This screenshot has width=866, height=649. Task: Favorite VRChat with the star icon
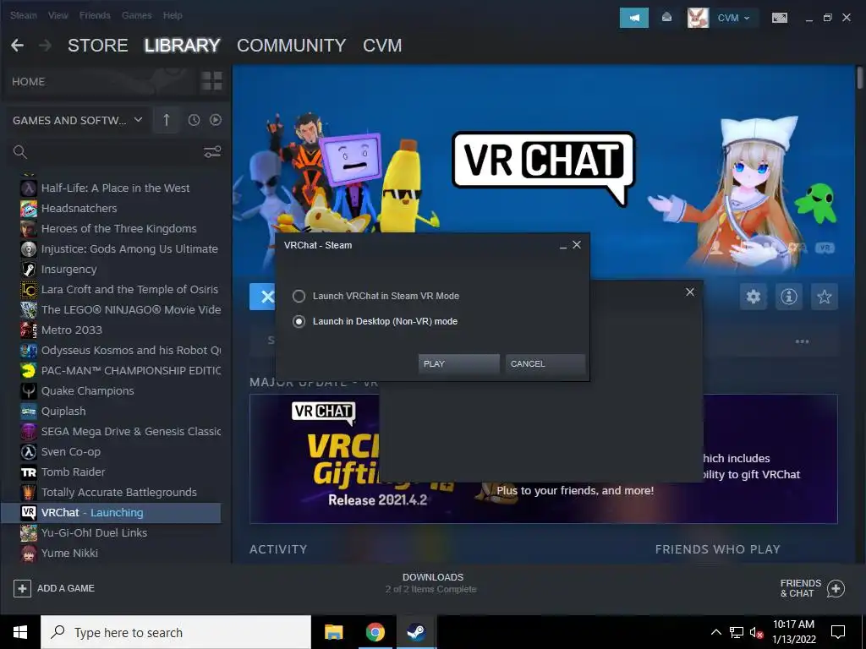824,297
